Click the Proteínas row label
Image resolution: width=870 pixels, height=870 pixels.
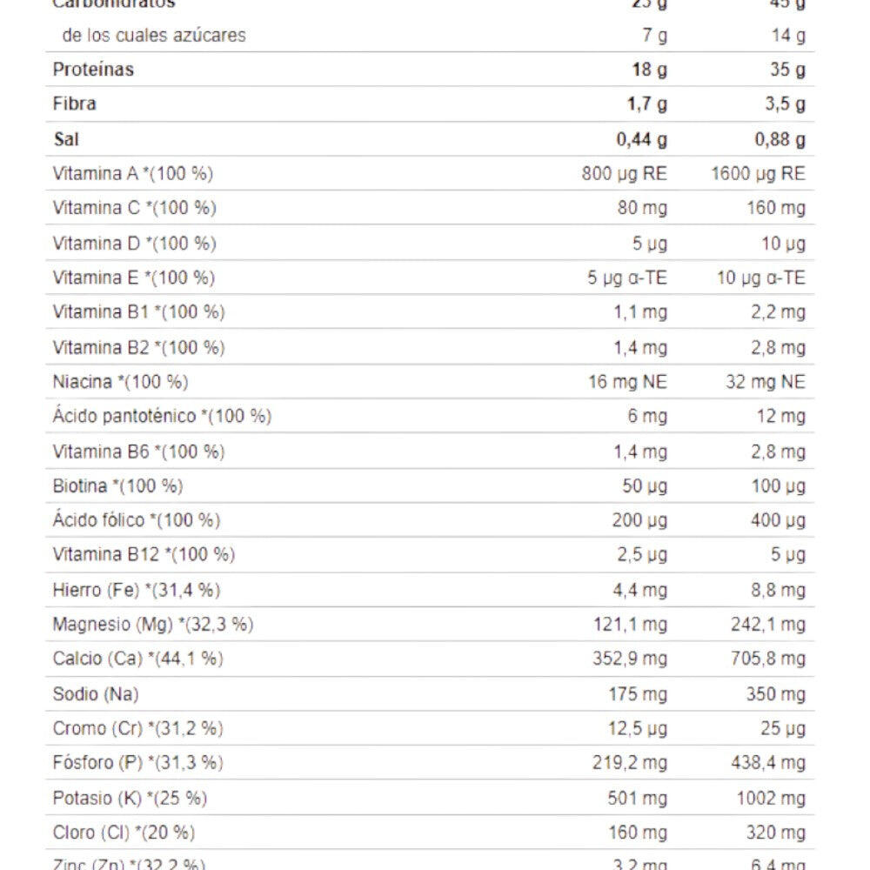click(93, 70)
